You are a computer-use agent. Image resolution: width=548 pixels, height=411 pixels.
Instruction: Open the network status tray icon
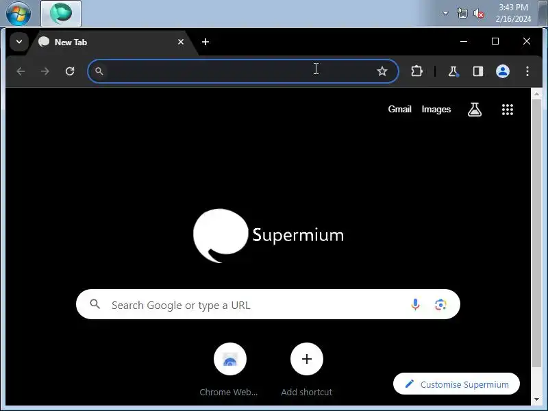pos(462,14)
